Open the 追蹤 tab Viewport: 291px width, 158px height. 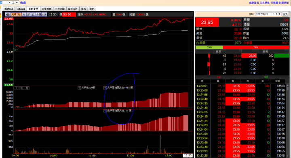tap(84, 9)
